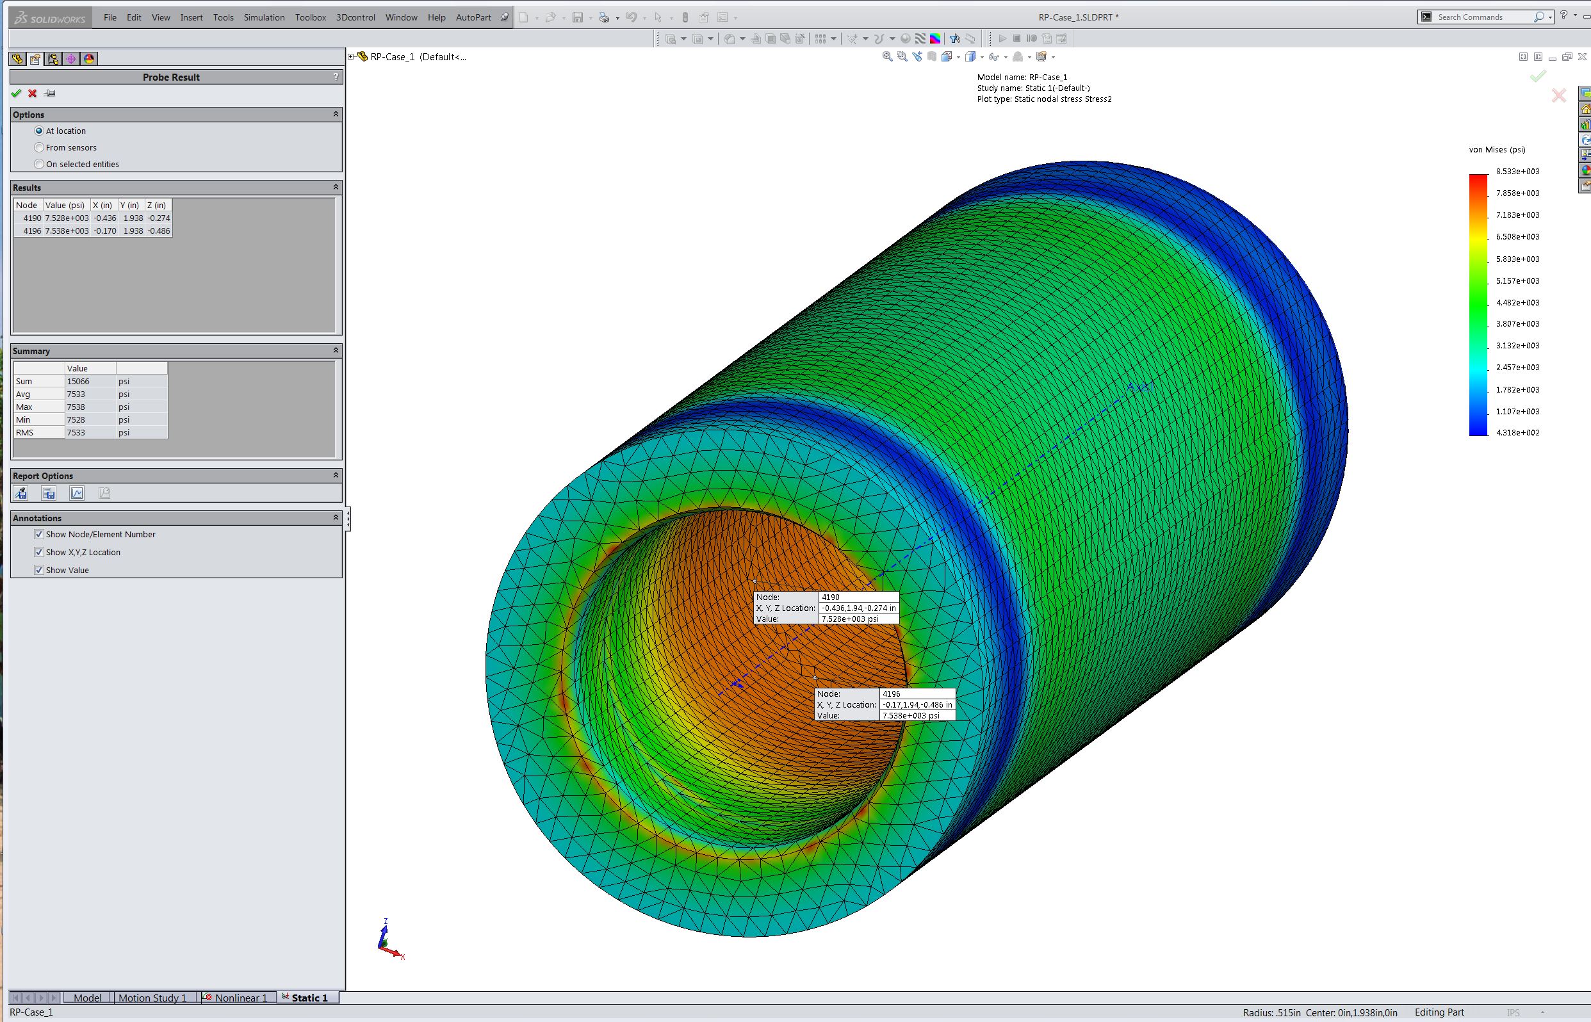Expand the RP-Case_1 flyout tree
The height and width of the screenshot is (1022, 1591).
351,57
